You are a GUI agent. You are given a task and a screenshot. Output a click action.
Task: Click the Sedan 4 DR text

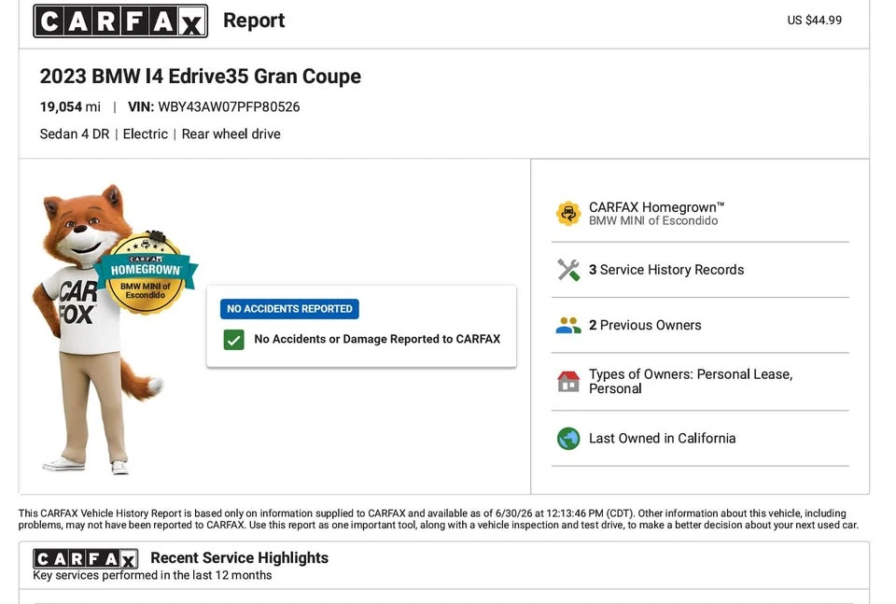(75, 133)
